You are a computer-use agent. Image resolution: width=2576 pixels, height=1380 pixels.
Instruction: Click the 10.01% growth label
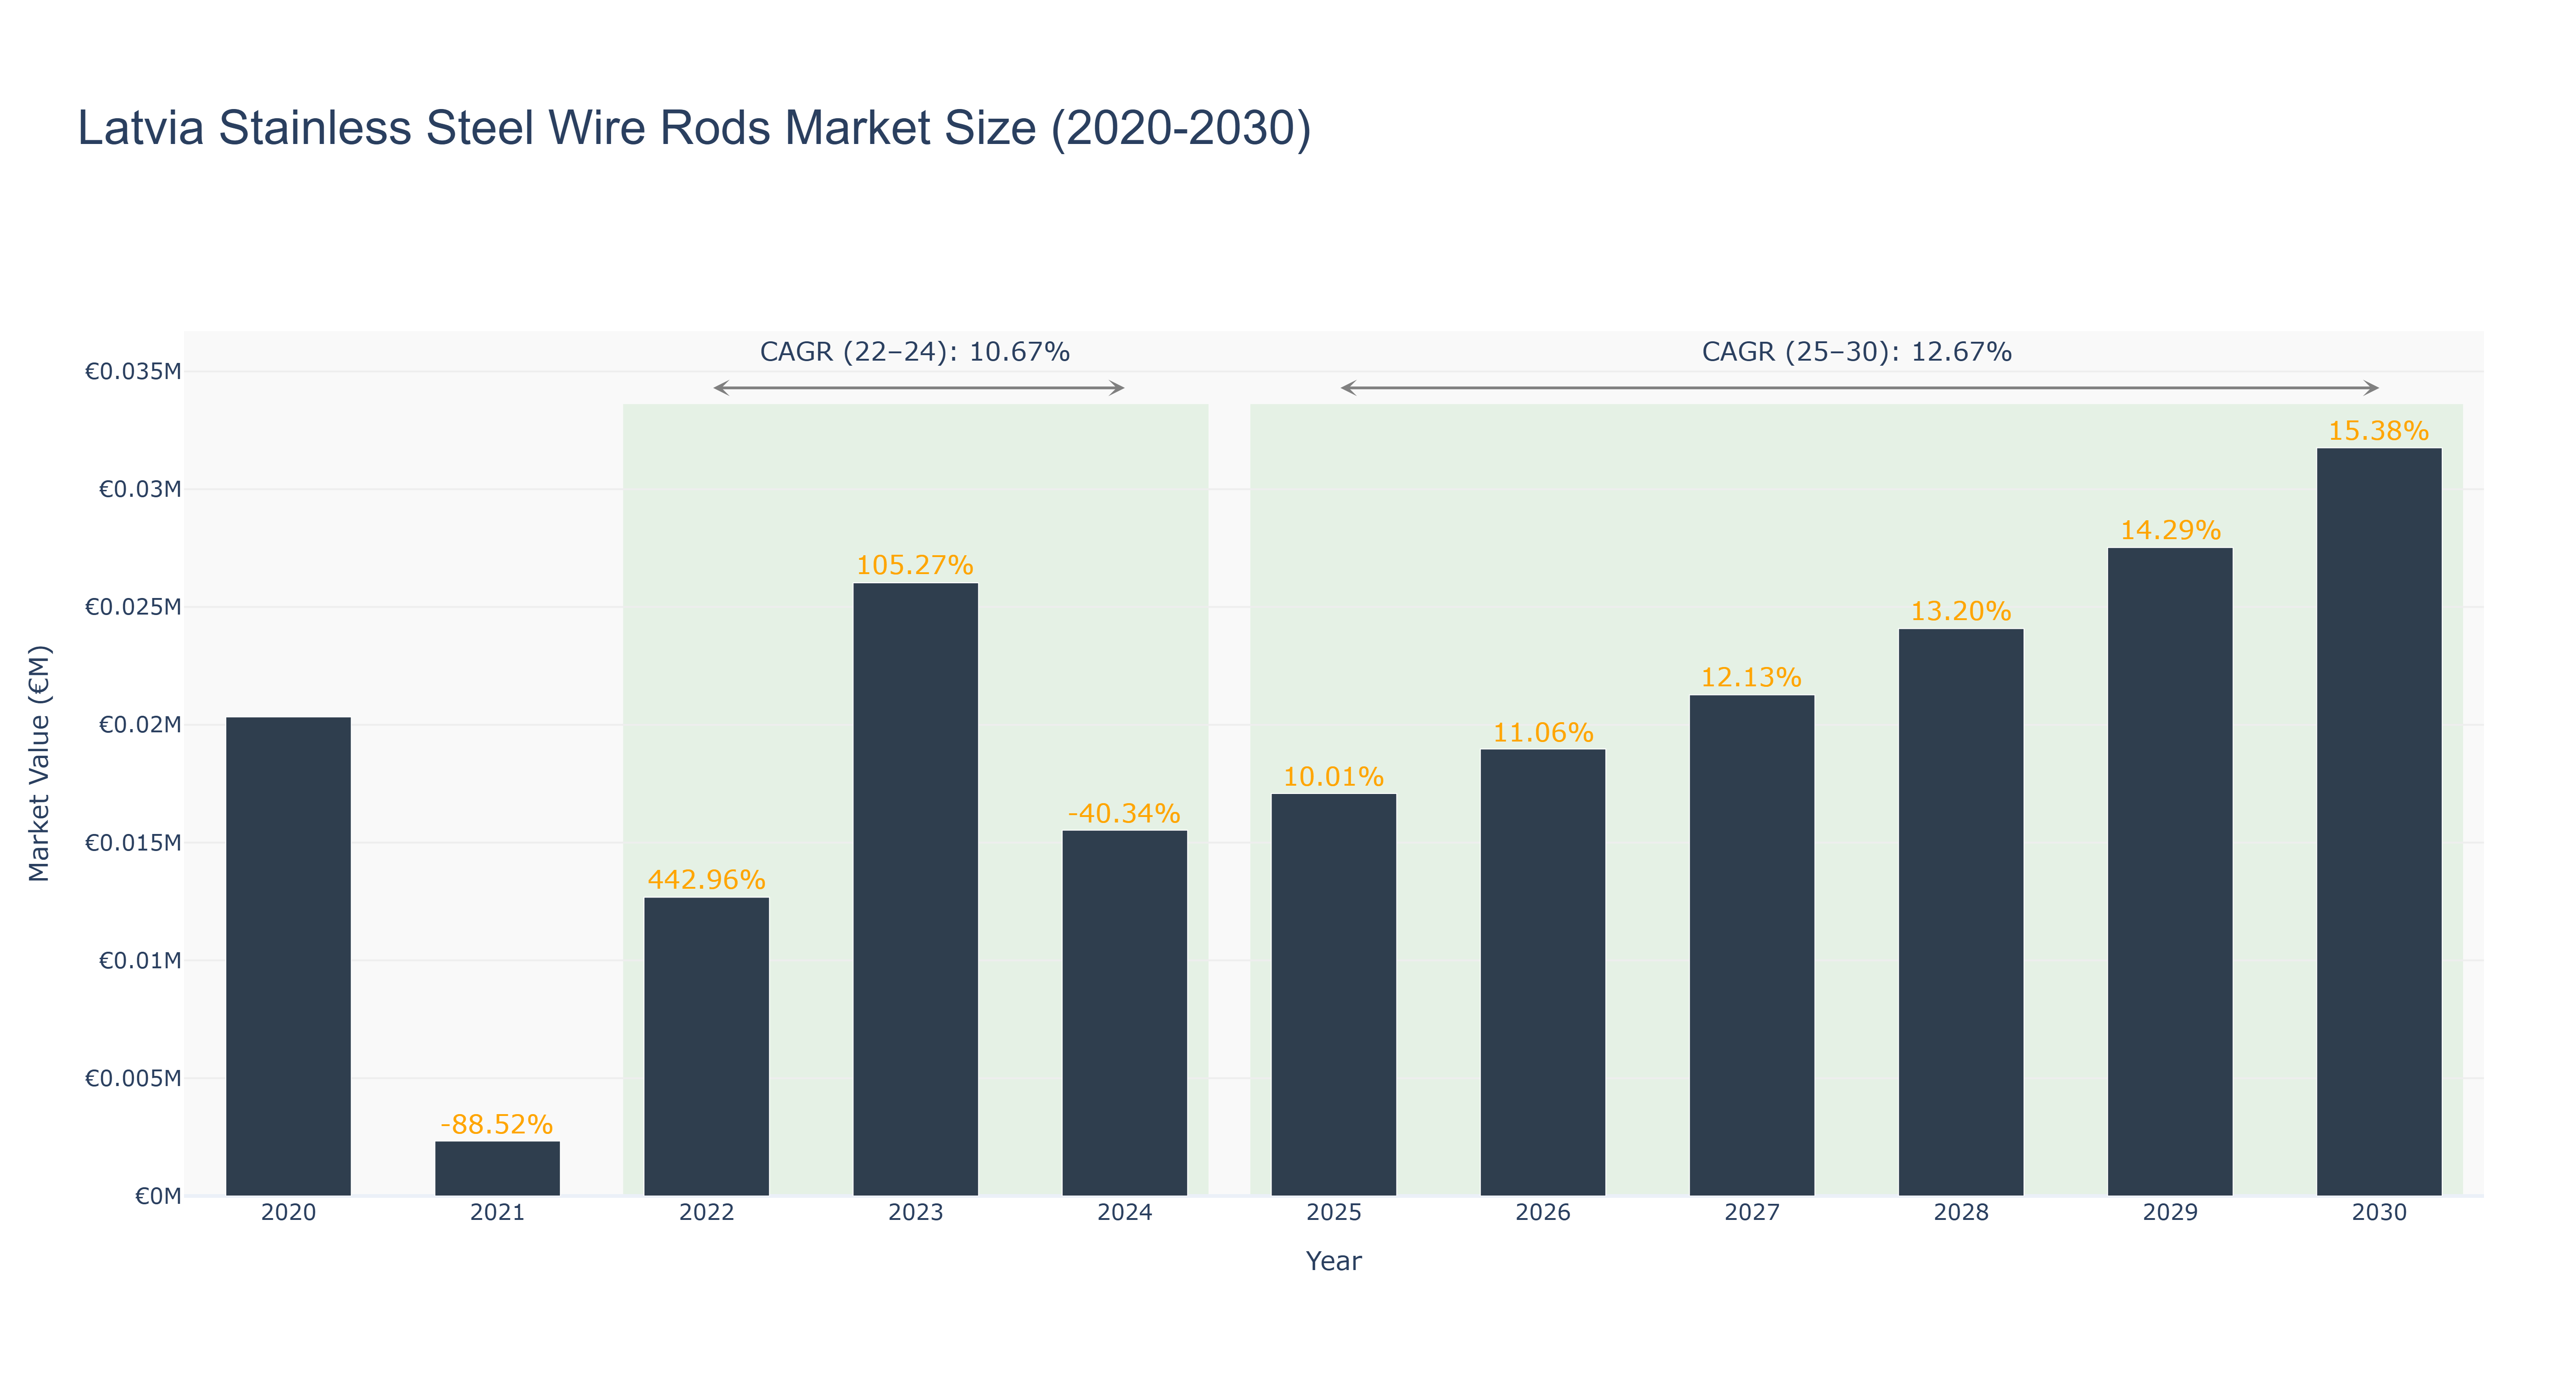coord(1333,777)
